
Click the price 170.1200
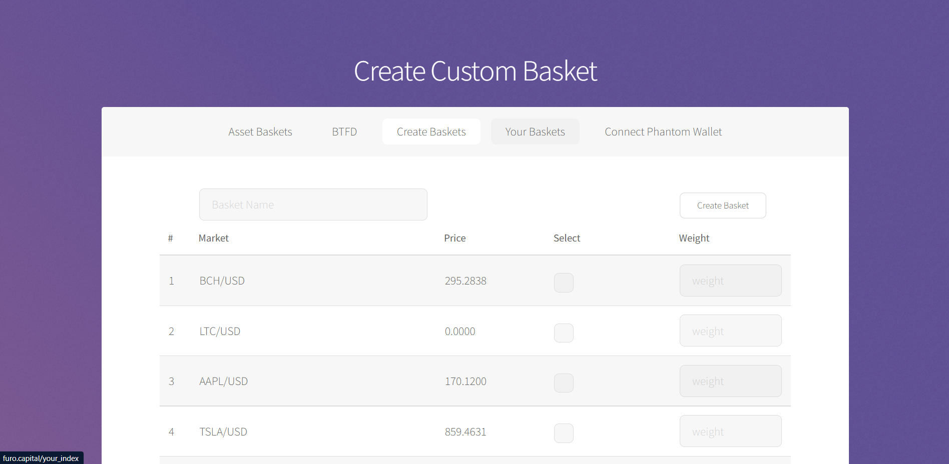tap(465, 381)
